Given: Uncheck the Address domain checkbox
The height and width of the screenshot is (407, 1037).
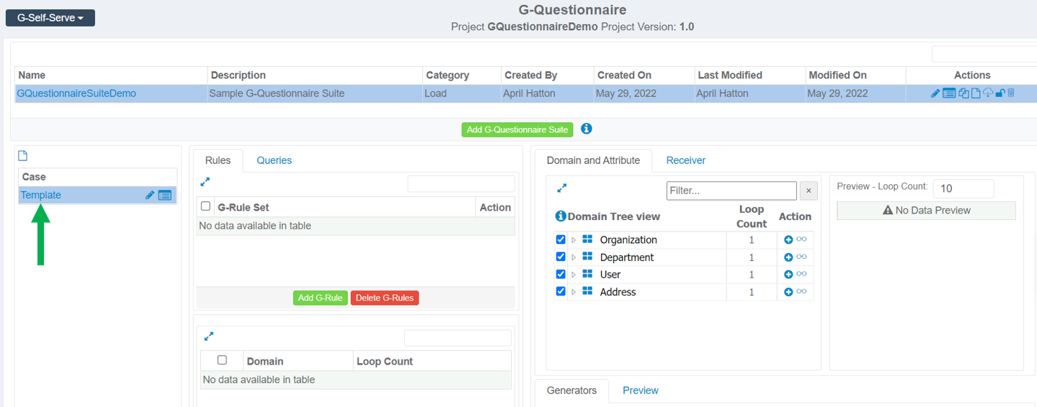Looking at the screenshot, I should point(561,291).
